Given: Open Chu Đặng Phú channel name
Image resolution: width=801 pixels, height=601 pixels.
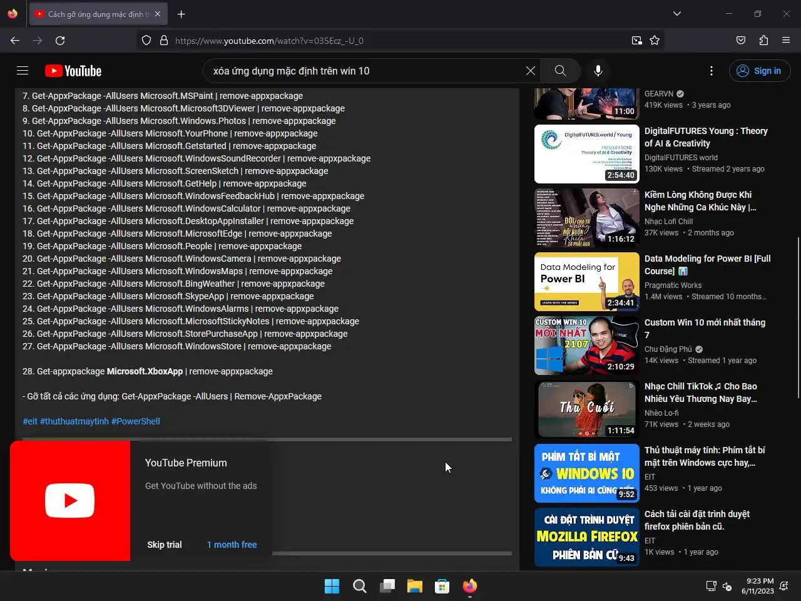Looking at the screenshot, I should point(668,349).
